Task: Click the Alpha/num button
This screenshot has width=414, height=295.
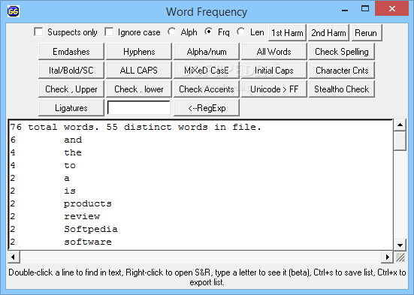Action: pyautogui.click(x=207, y=52)
